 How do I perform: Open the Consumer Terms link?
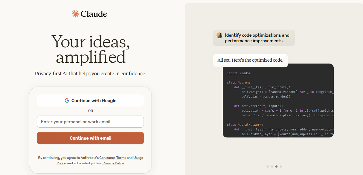(x=113, y=158)
